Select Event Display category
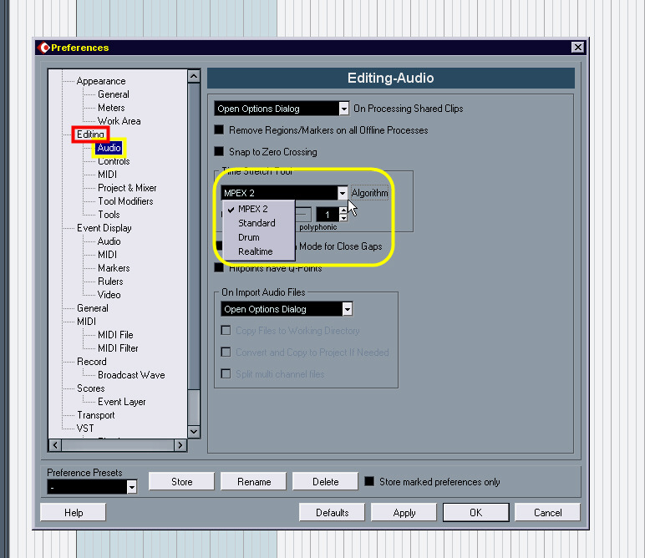The image size is (645, 558). click(104, 228)
